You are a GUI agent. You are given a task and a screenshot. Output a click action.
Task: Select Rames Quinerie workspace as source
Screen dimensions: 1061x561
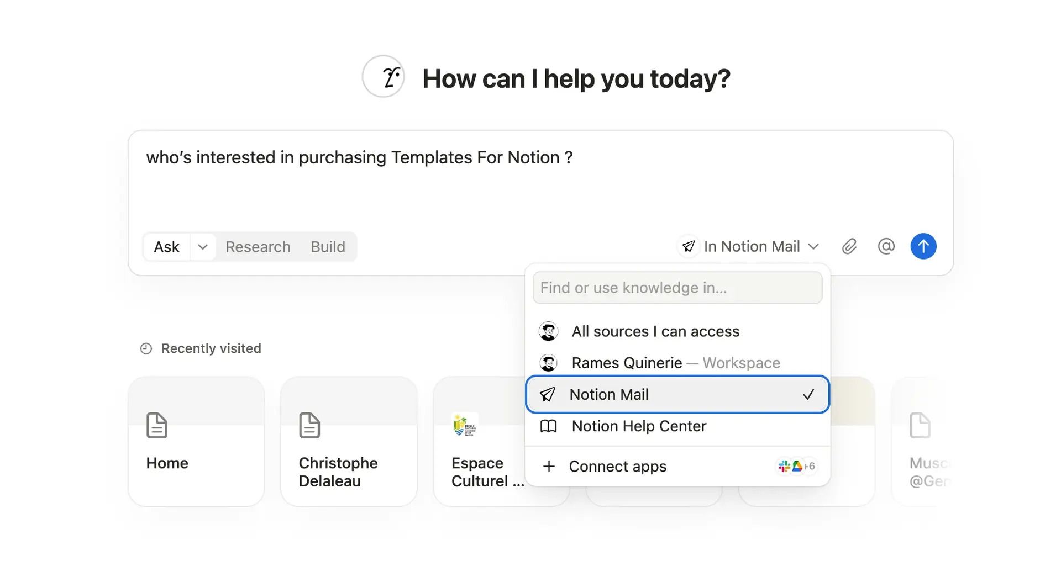tap(627, 363)
